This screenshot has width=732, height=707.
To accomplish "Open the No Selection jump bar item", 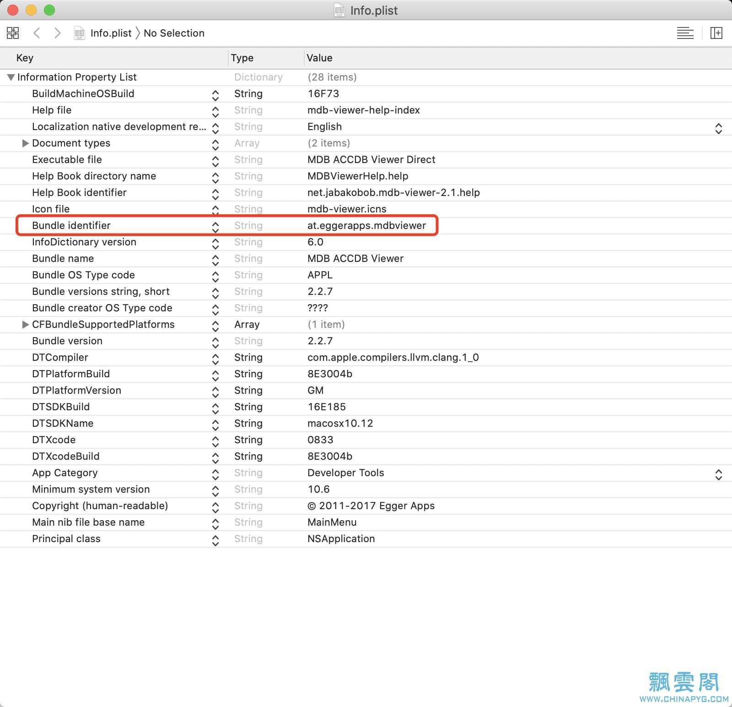I will pos(174,33).
